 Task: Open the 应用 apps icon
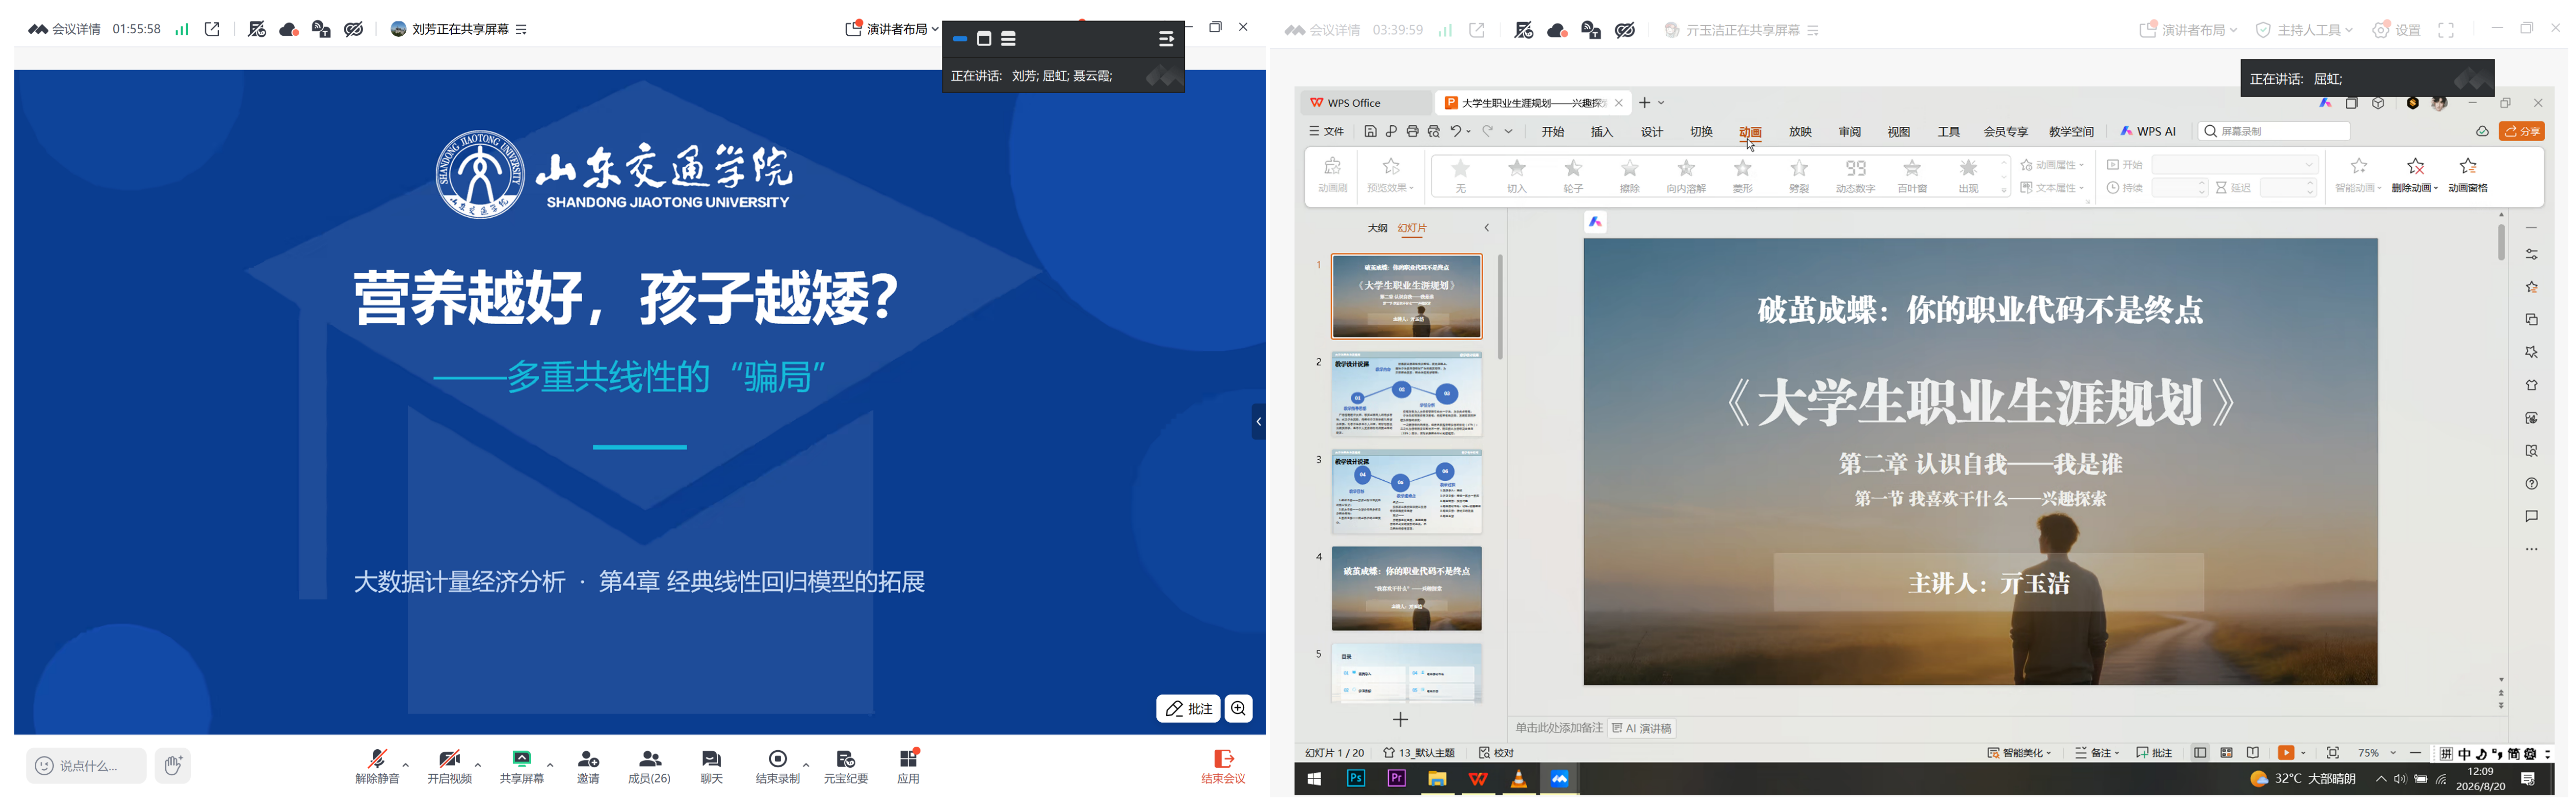[908, 766]
